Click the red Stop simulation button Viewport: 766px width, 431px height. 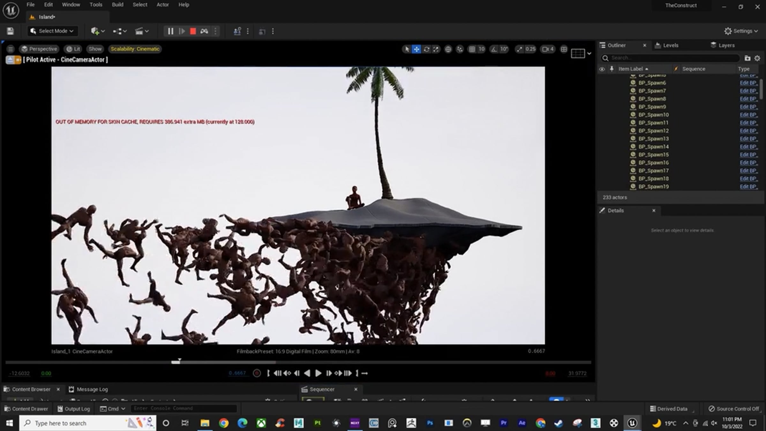click(x=193, y=31)
